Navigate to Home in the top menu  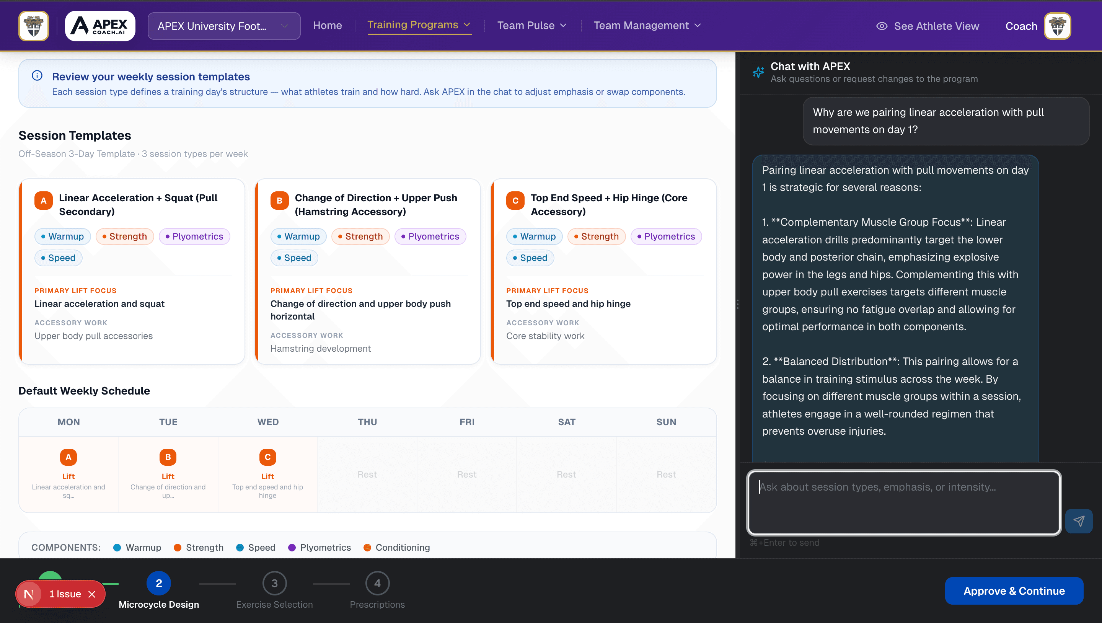(x=327, y=25)
